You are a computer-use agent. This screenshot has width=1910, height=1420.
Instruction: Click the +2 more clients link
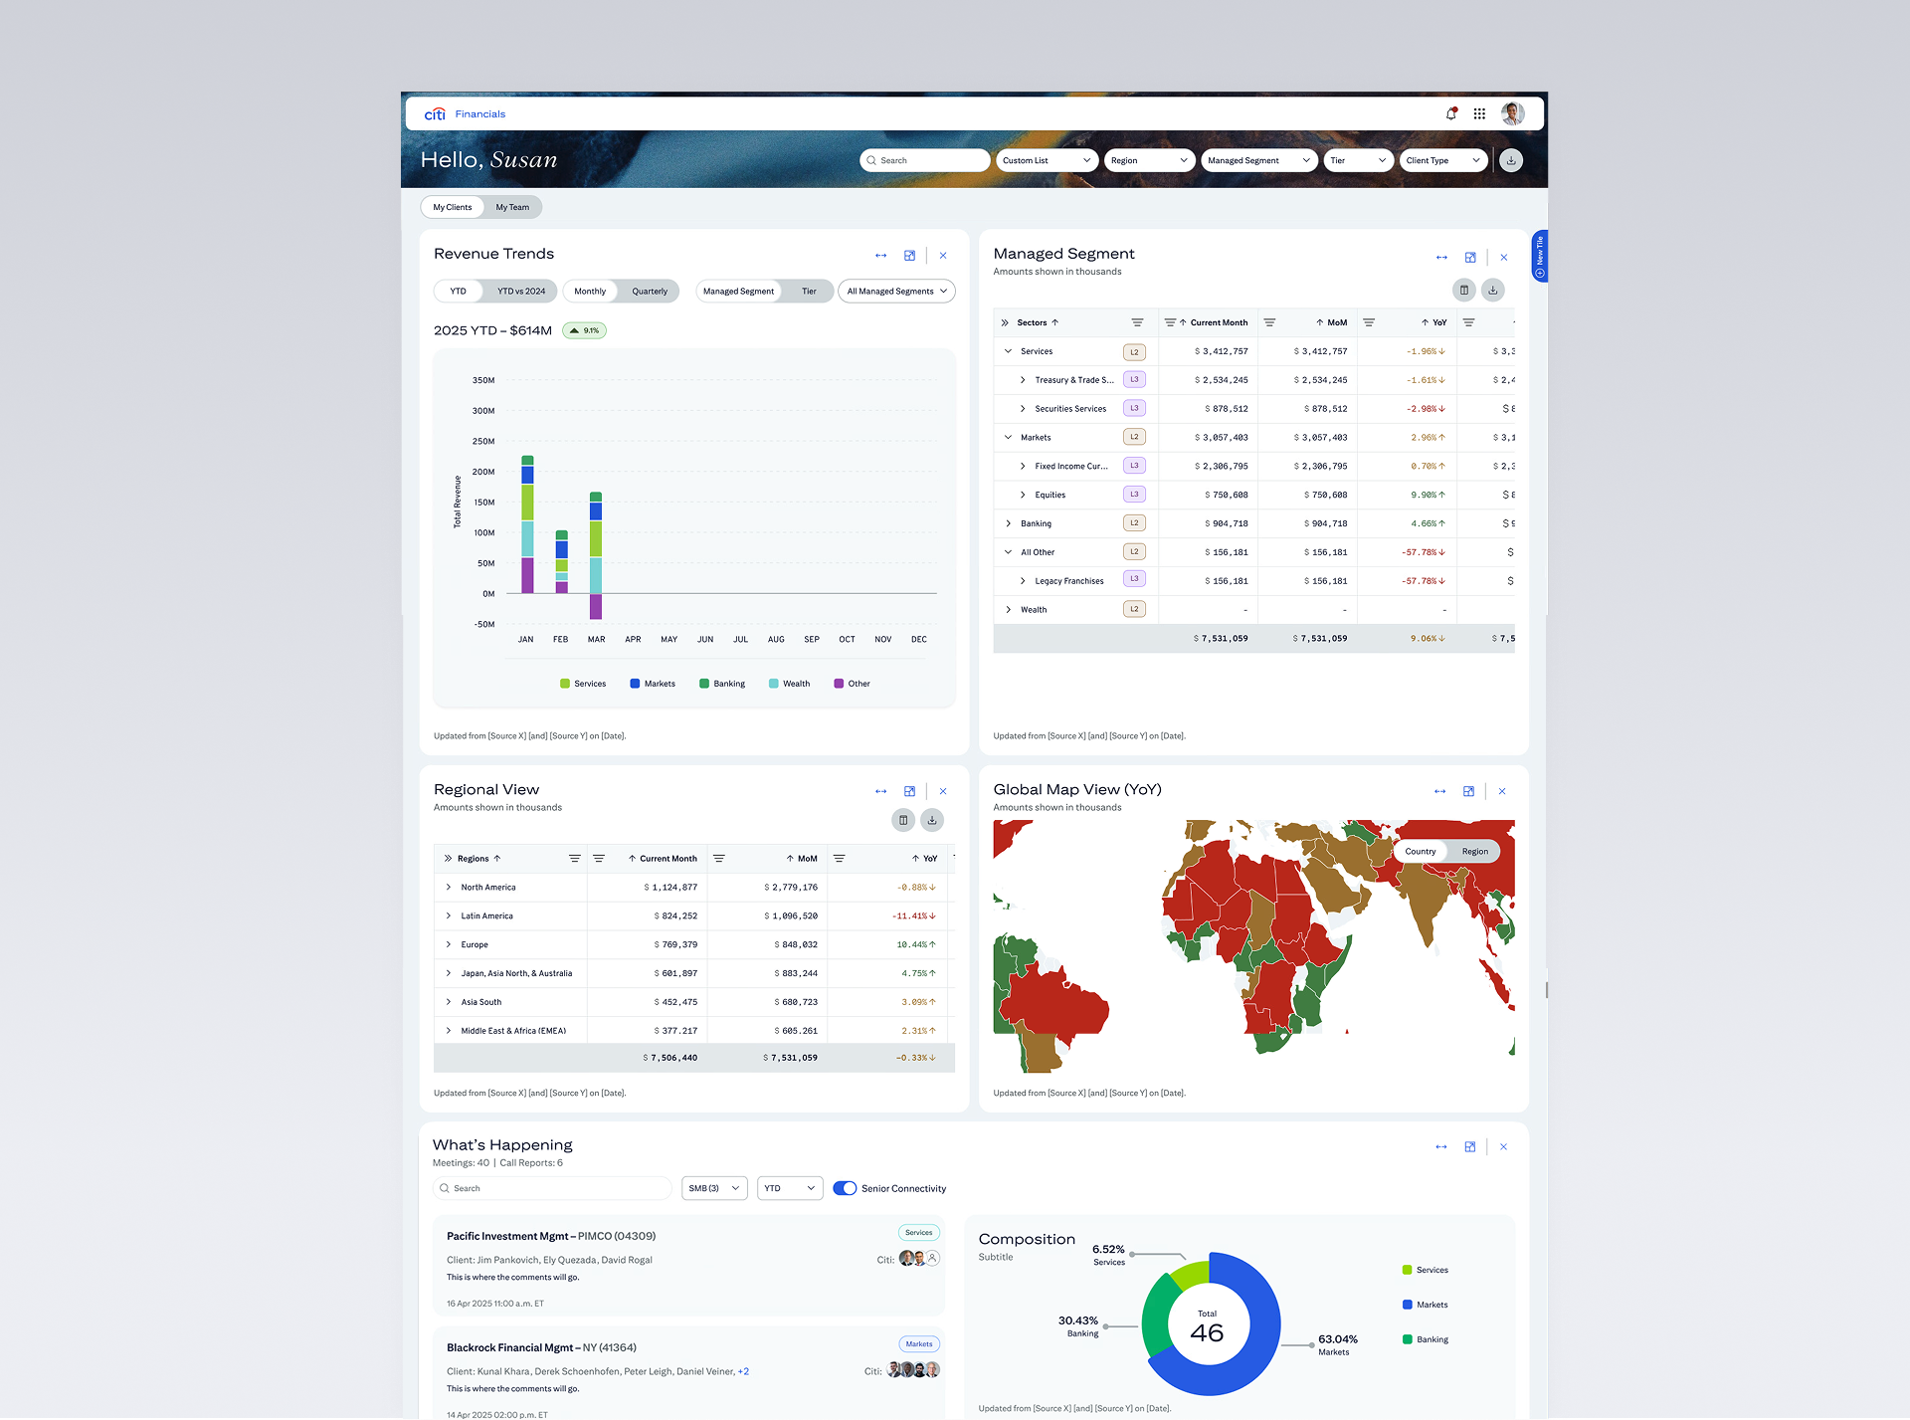pos(743,1371)
